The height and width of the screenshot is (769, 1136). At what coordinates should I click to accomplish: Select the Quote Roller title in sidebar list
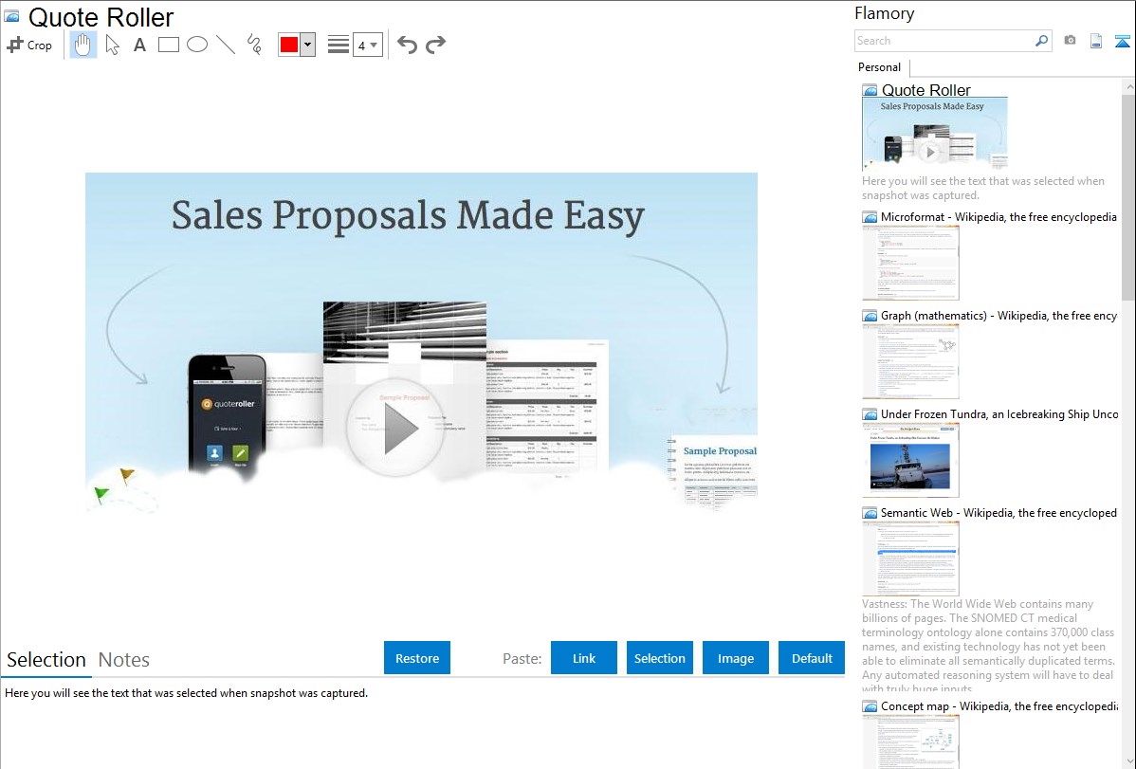(x=925, y=90)
